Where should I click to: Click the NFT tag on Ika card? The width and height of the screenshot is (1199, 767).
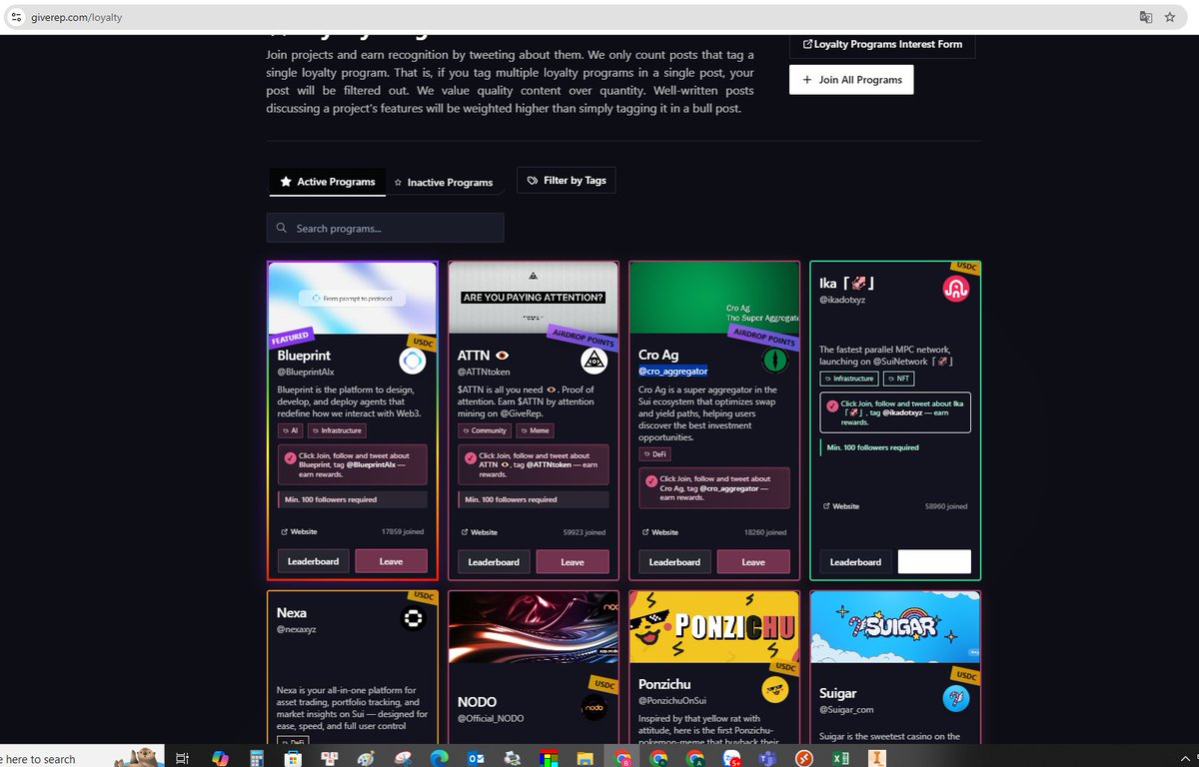[898, 379]
